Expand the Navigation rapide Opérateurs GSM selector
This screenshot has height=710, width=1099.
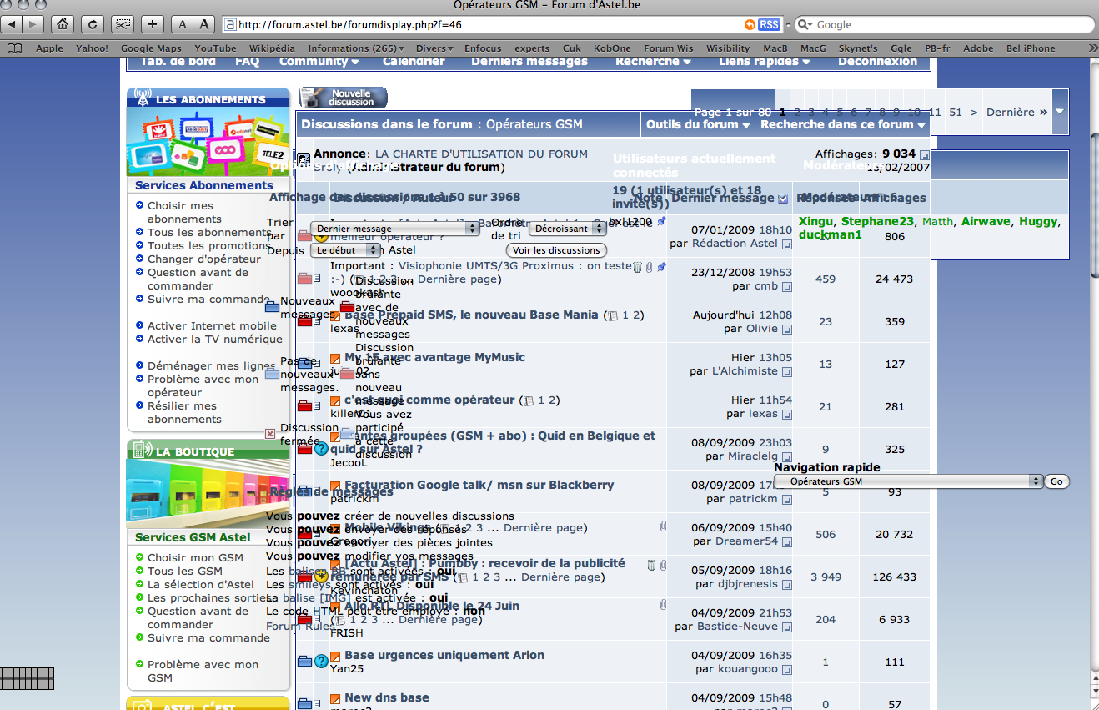pos(908,481)
